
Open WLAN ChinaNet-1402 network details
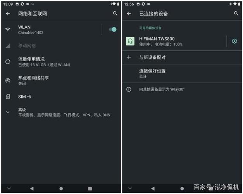(51, 29)
